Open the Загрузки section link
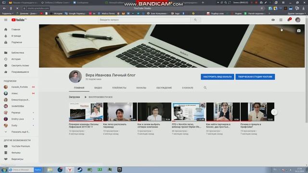This screenshot has width=308, height=173. coord(74,97)
